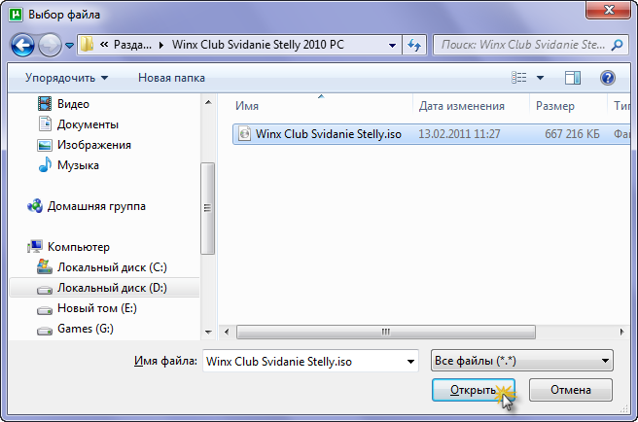Toggle the preview pane

pyautogui.click(x=573, y=78)
